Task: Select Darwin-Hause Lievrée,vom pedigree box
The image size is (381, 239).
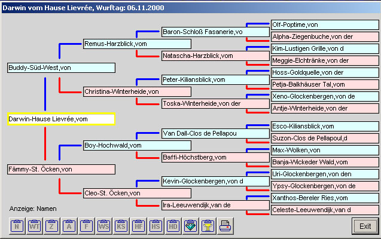Action: tap(60, 119)
